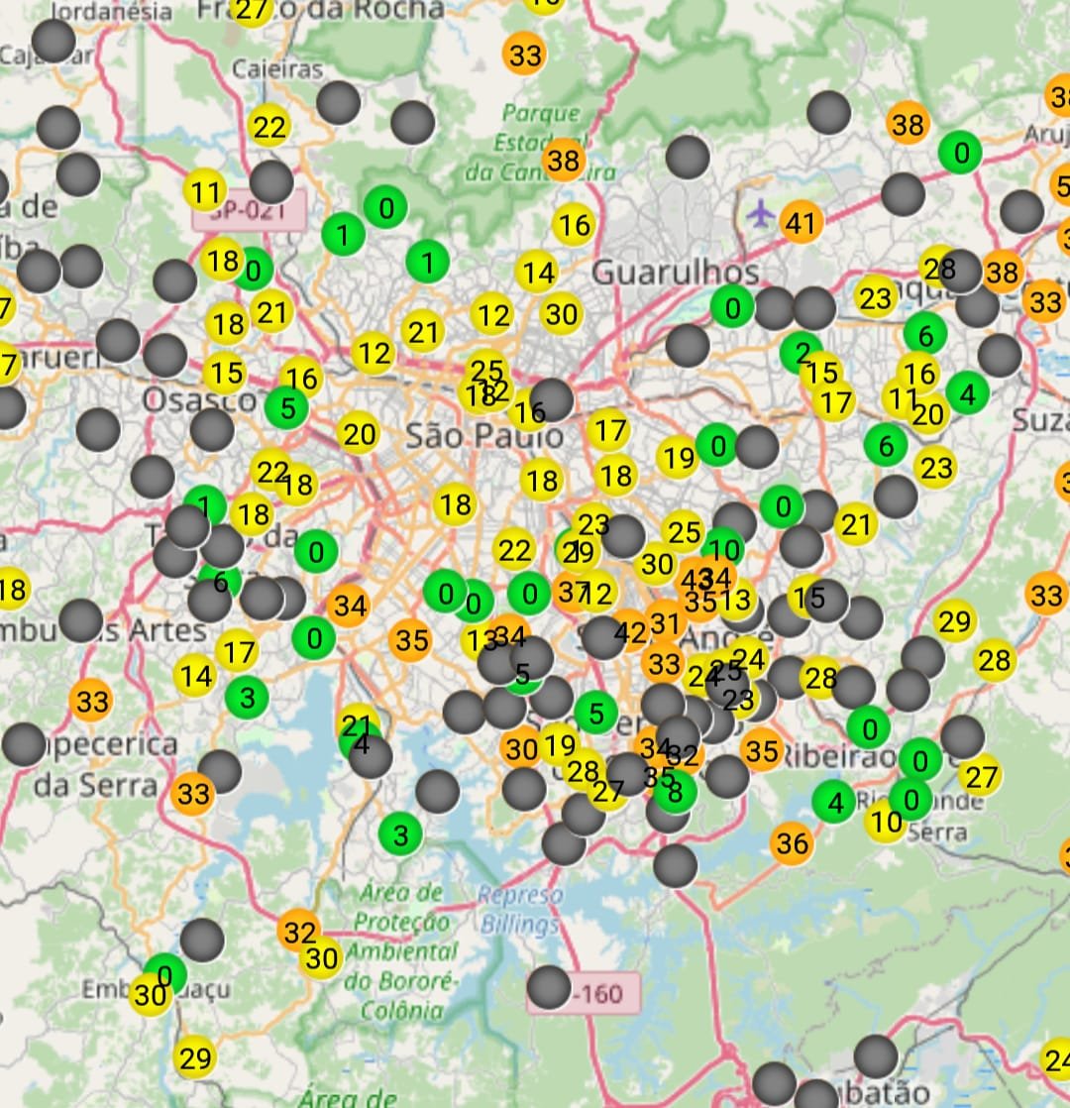Click yellow 20 marker left of São Paulo label
Image resolution: width=1070 pixels, height=1108 pixels.
click(359, 433)
